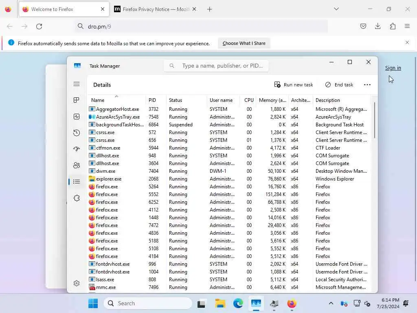The image size is (417, 313).
Task: Open File Explorer from the taskbar
Action: point(220,303)
